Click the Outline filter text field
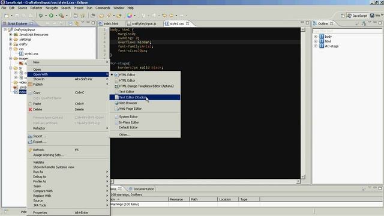The width and height of the screenshot is (384, 216). pyautogui.click(x=347, y=31)
